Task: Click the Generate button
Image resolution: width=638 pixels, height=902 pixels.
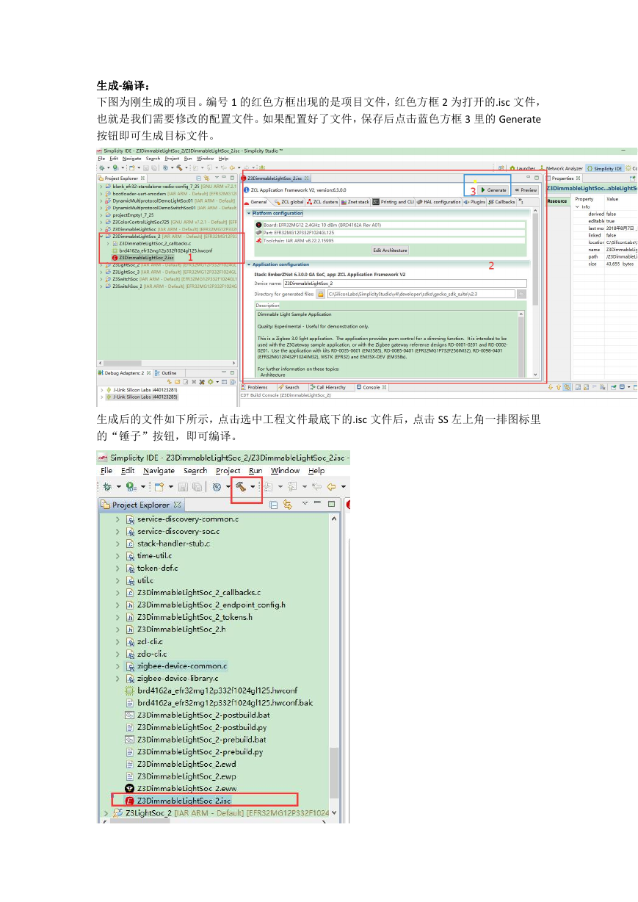Action: (494, 190)
